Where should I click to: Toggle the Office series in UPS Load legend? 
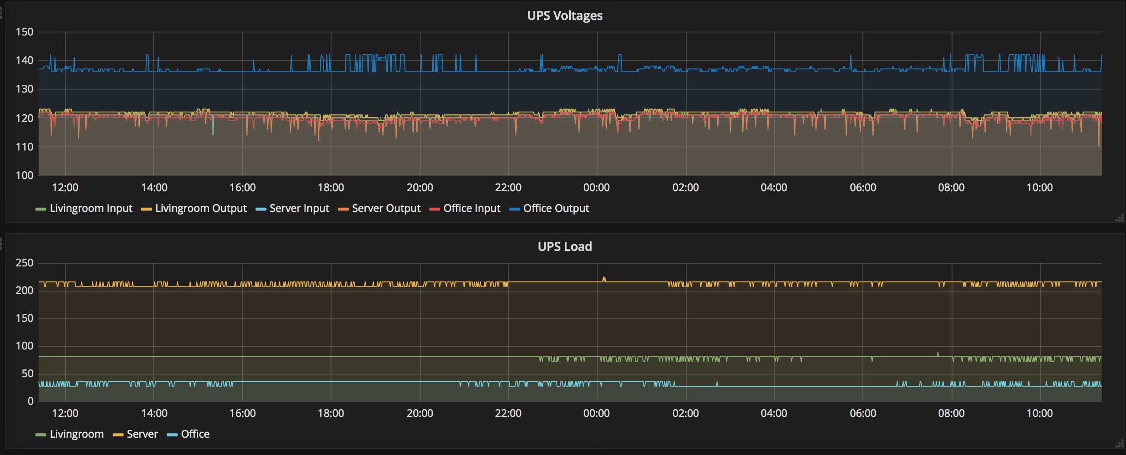coord(195,434)
